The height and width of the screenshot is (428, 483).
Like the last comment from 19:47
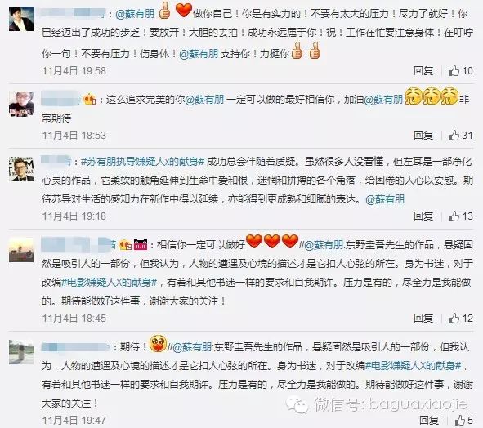pos(463,420)
